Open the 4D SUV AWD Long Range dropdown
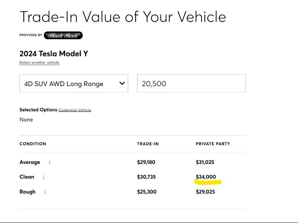This screenshot has height=223, width=298. pos(74,84)
